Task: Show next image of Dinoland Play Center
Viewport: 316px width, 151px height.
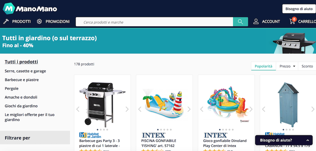Action: (251, 109)
